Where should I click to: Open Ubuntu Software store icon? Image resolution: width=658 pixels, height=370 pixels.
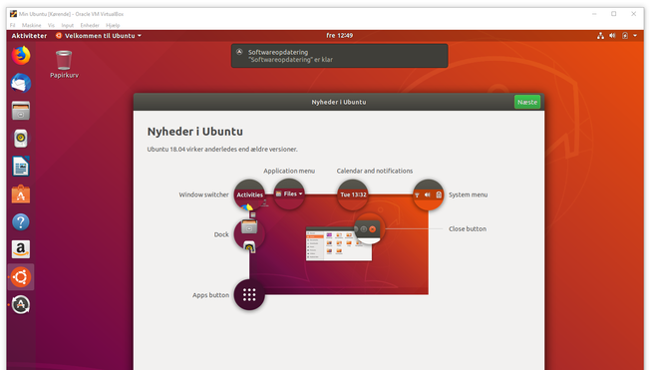coord(21,194)
